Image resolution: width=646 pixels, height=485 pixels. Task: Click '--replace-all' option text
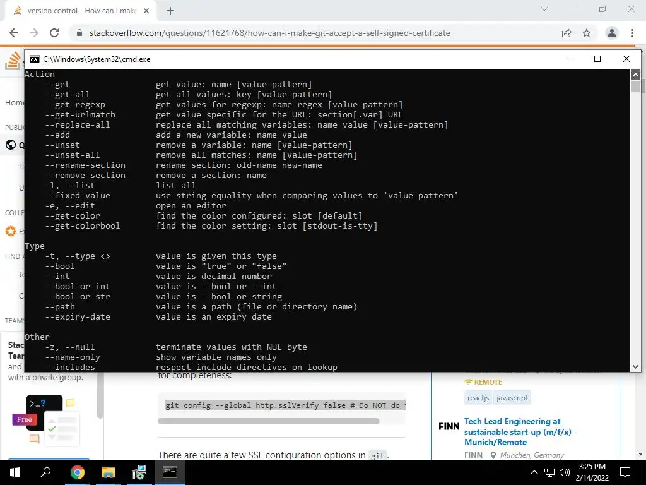point(78,125)
